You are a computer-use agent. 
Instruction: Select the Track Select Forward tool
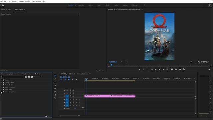(x=55, y=79)
